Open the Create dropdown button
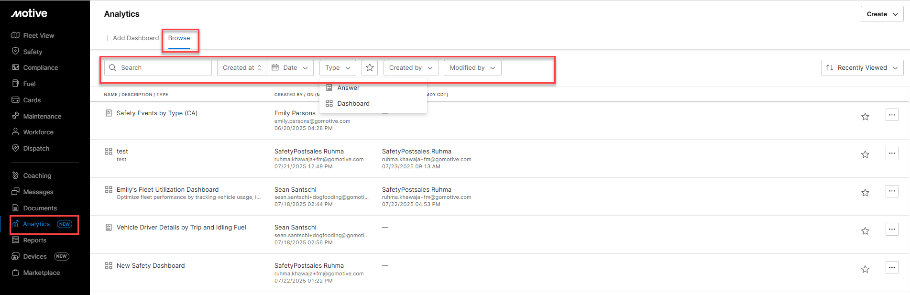Screen dimensions: 910x295 [882, 14]
